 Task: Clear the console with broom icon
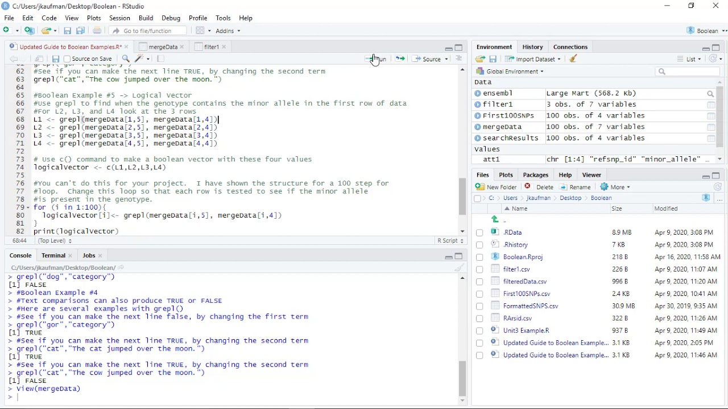tap(460, 268)
